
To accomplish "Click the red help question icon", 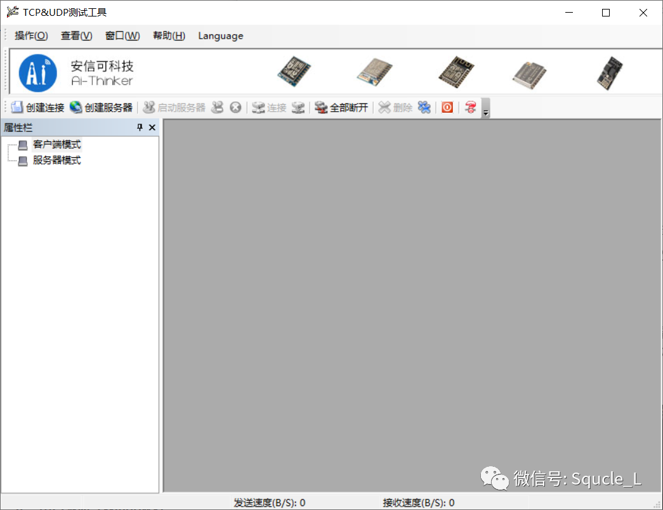I will coord(471,107).
